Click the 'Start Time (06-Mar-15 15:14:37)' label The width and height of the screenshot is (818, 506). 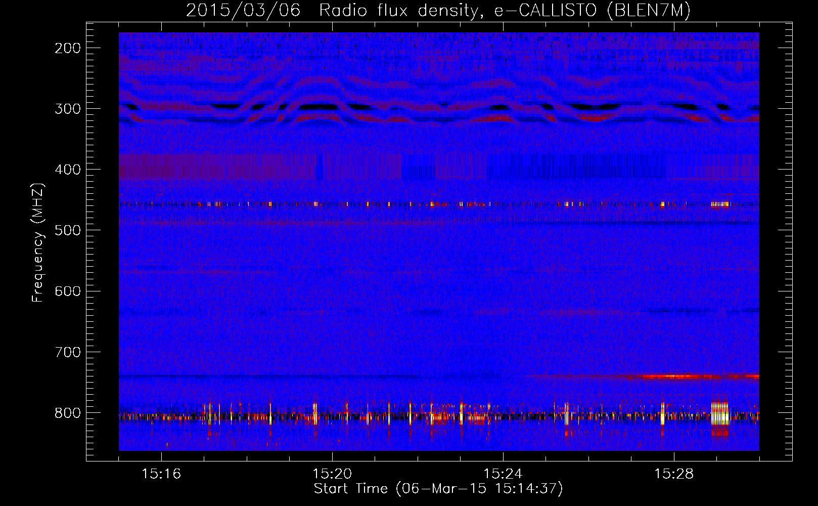point(438,489)
